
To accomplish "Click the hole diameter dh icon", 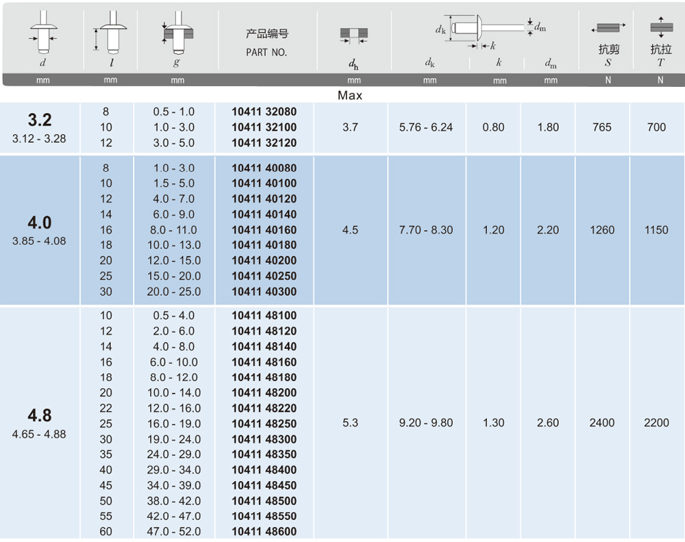I will pos(353,36).
